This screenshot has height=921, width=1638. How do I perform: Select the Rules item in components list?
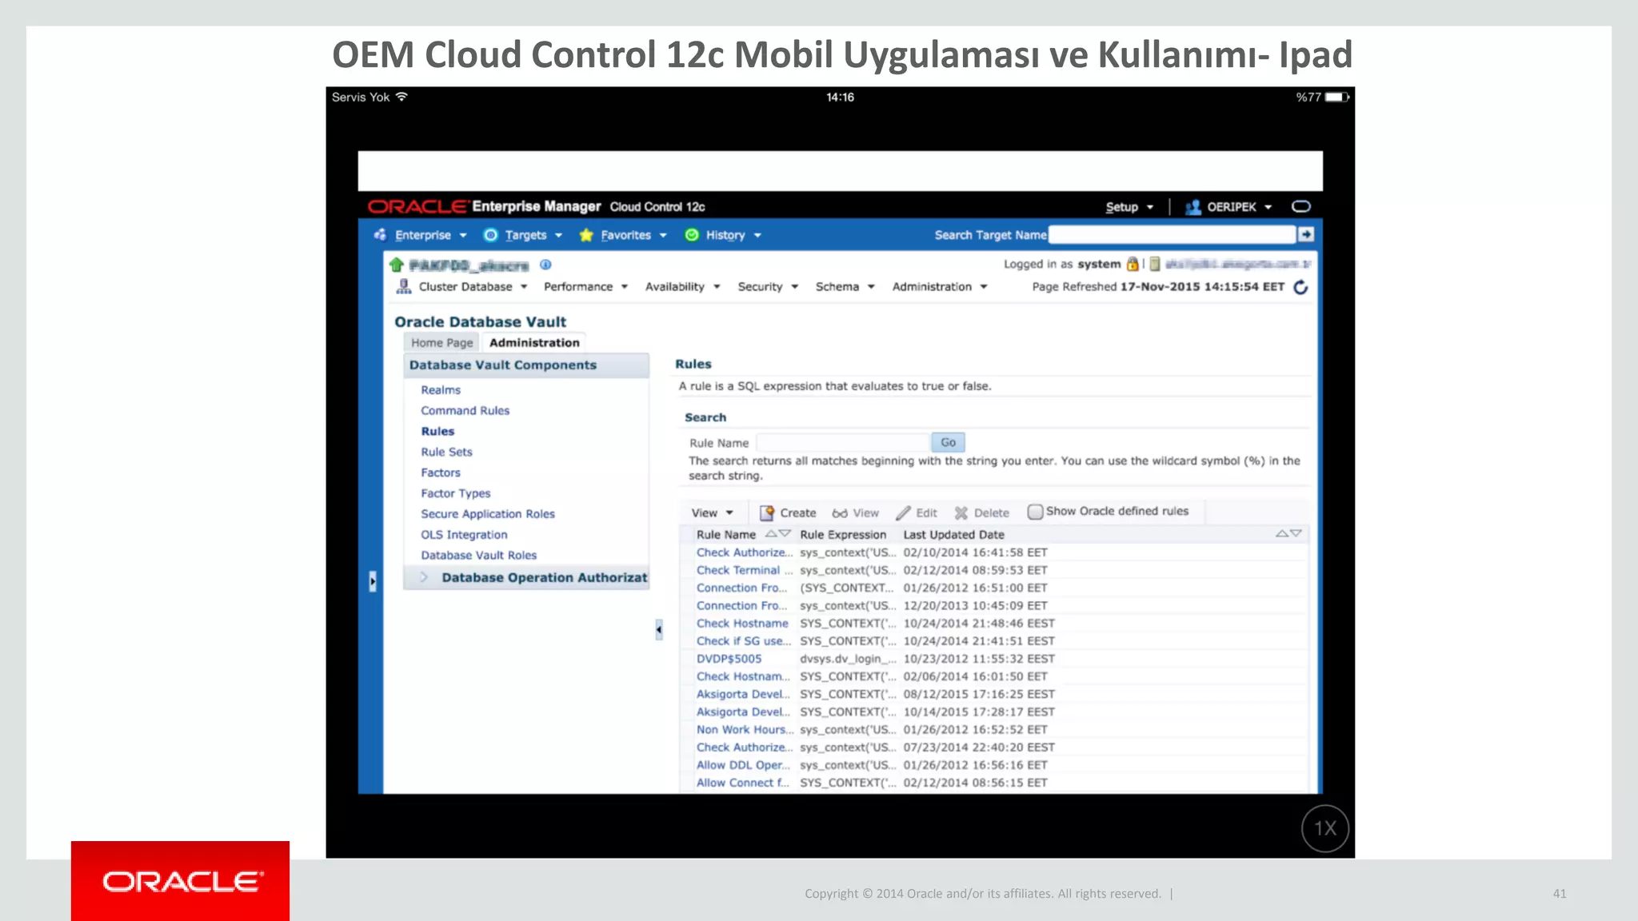[x=437, y=431]
